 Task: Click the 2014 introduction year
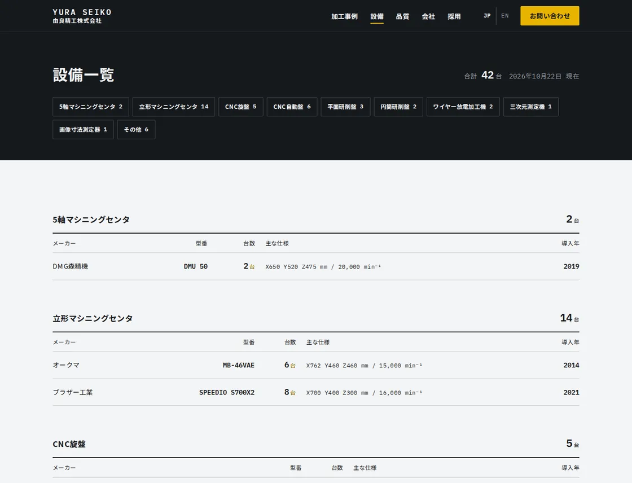point(571,365)
